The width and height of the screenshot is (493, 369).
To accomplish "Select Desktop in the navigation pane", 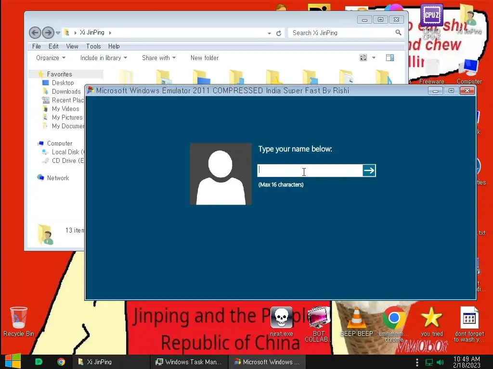I will click(63, 83).
